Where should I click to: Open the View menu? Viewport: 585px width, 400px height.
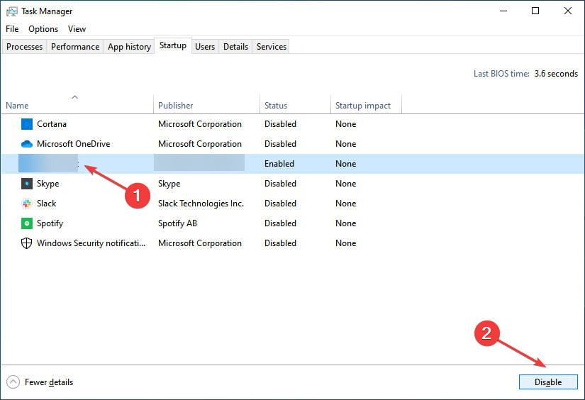tap(77, 29)
